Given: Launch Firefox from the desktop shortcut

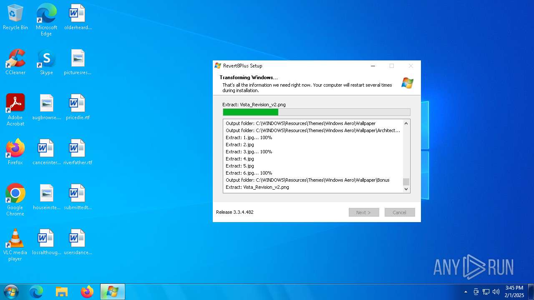Looking at the screenshot, I should tap(15, 152).
